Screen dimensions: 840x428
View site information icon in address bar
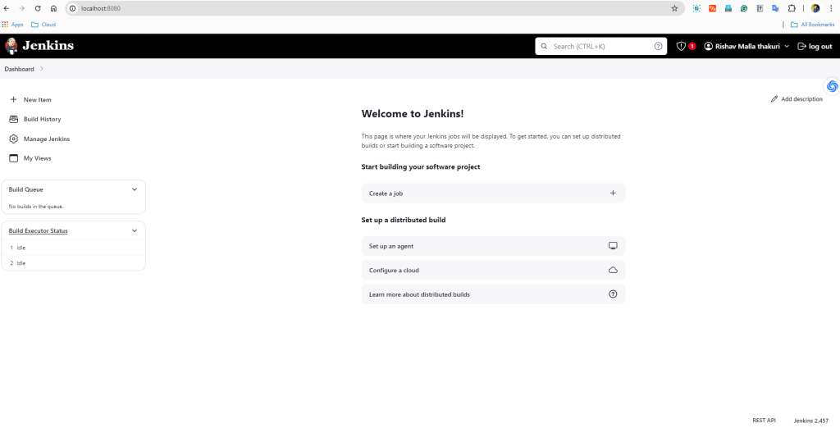point(73,8)
